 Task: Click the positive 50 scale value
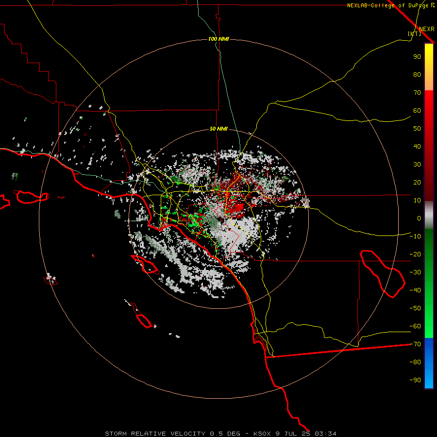click(x=417, y=129)
